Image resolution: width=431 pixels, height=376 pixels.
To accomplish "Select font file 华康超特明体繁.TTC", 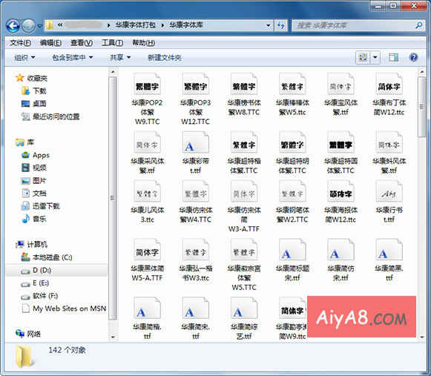I will 292,153.
